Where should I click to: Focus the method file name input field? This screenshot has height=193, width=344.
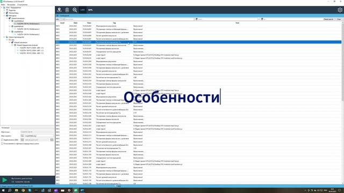point(39,136)
